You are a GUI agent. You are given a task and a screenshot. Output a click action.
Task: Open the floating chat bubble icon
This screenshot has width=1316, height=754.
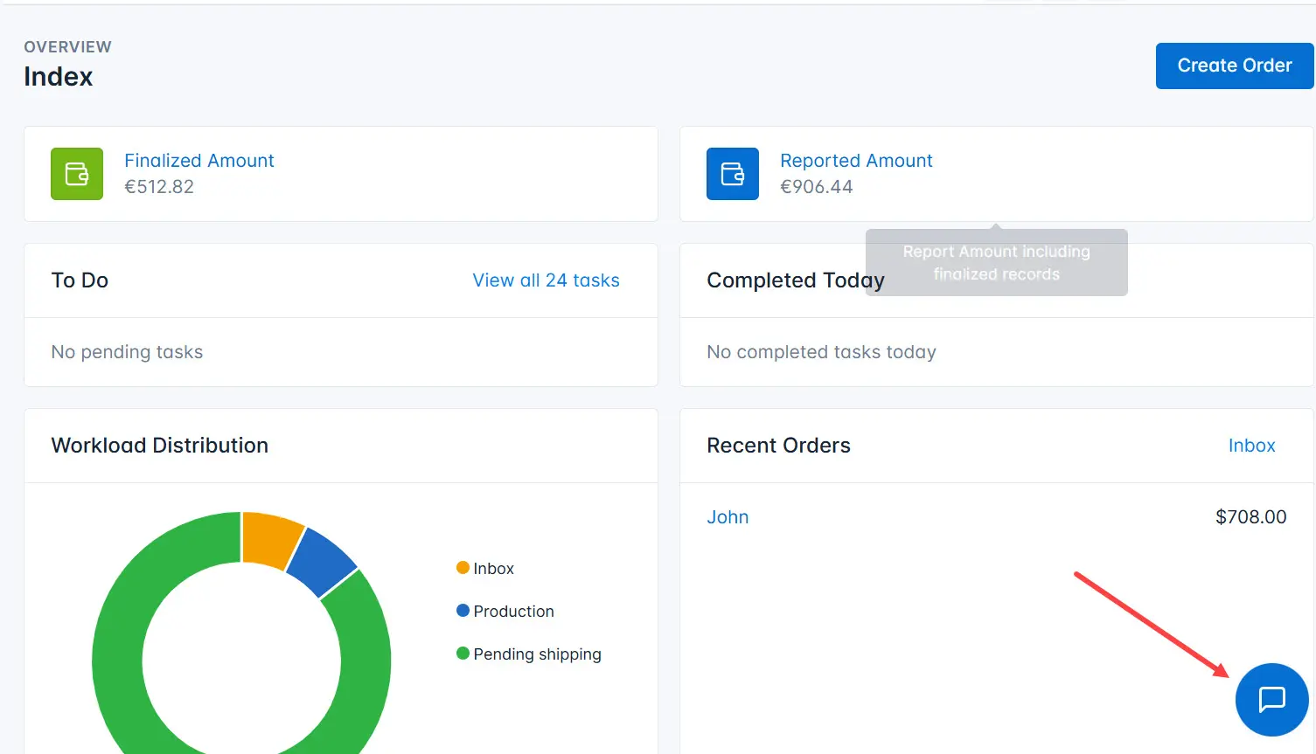click(x=1271, y=699)
